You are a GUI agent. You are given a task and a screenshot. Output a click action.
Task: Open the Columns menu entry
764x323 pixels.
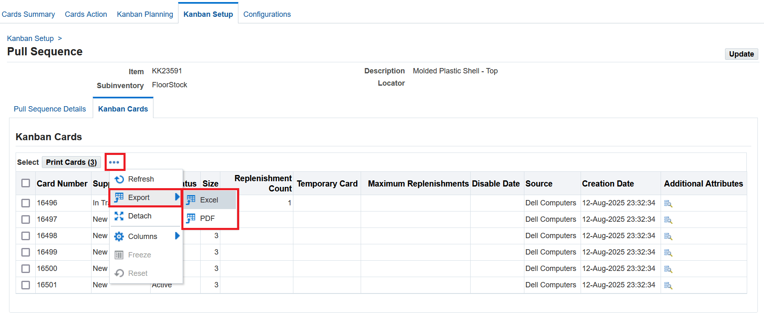tap(142, 237)
